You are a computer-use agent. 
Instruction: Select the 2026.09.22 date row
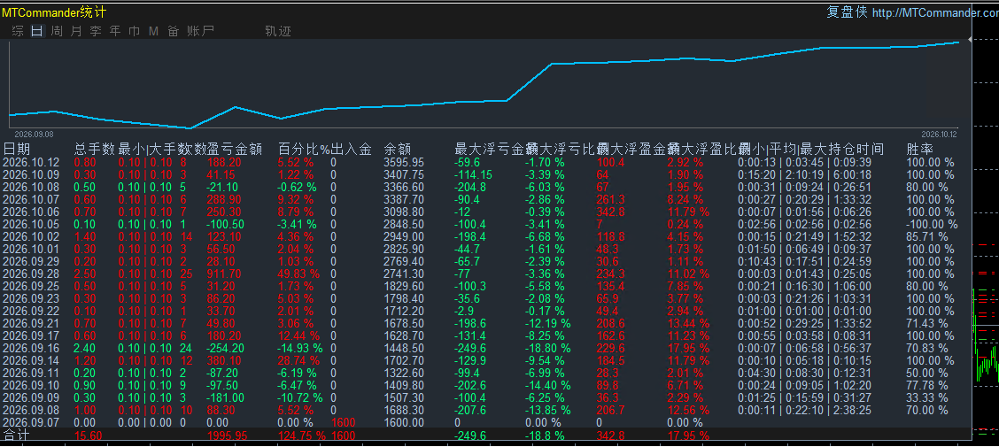[x=31, y=311]
